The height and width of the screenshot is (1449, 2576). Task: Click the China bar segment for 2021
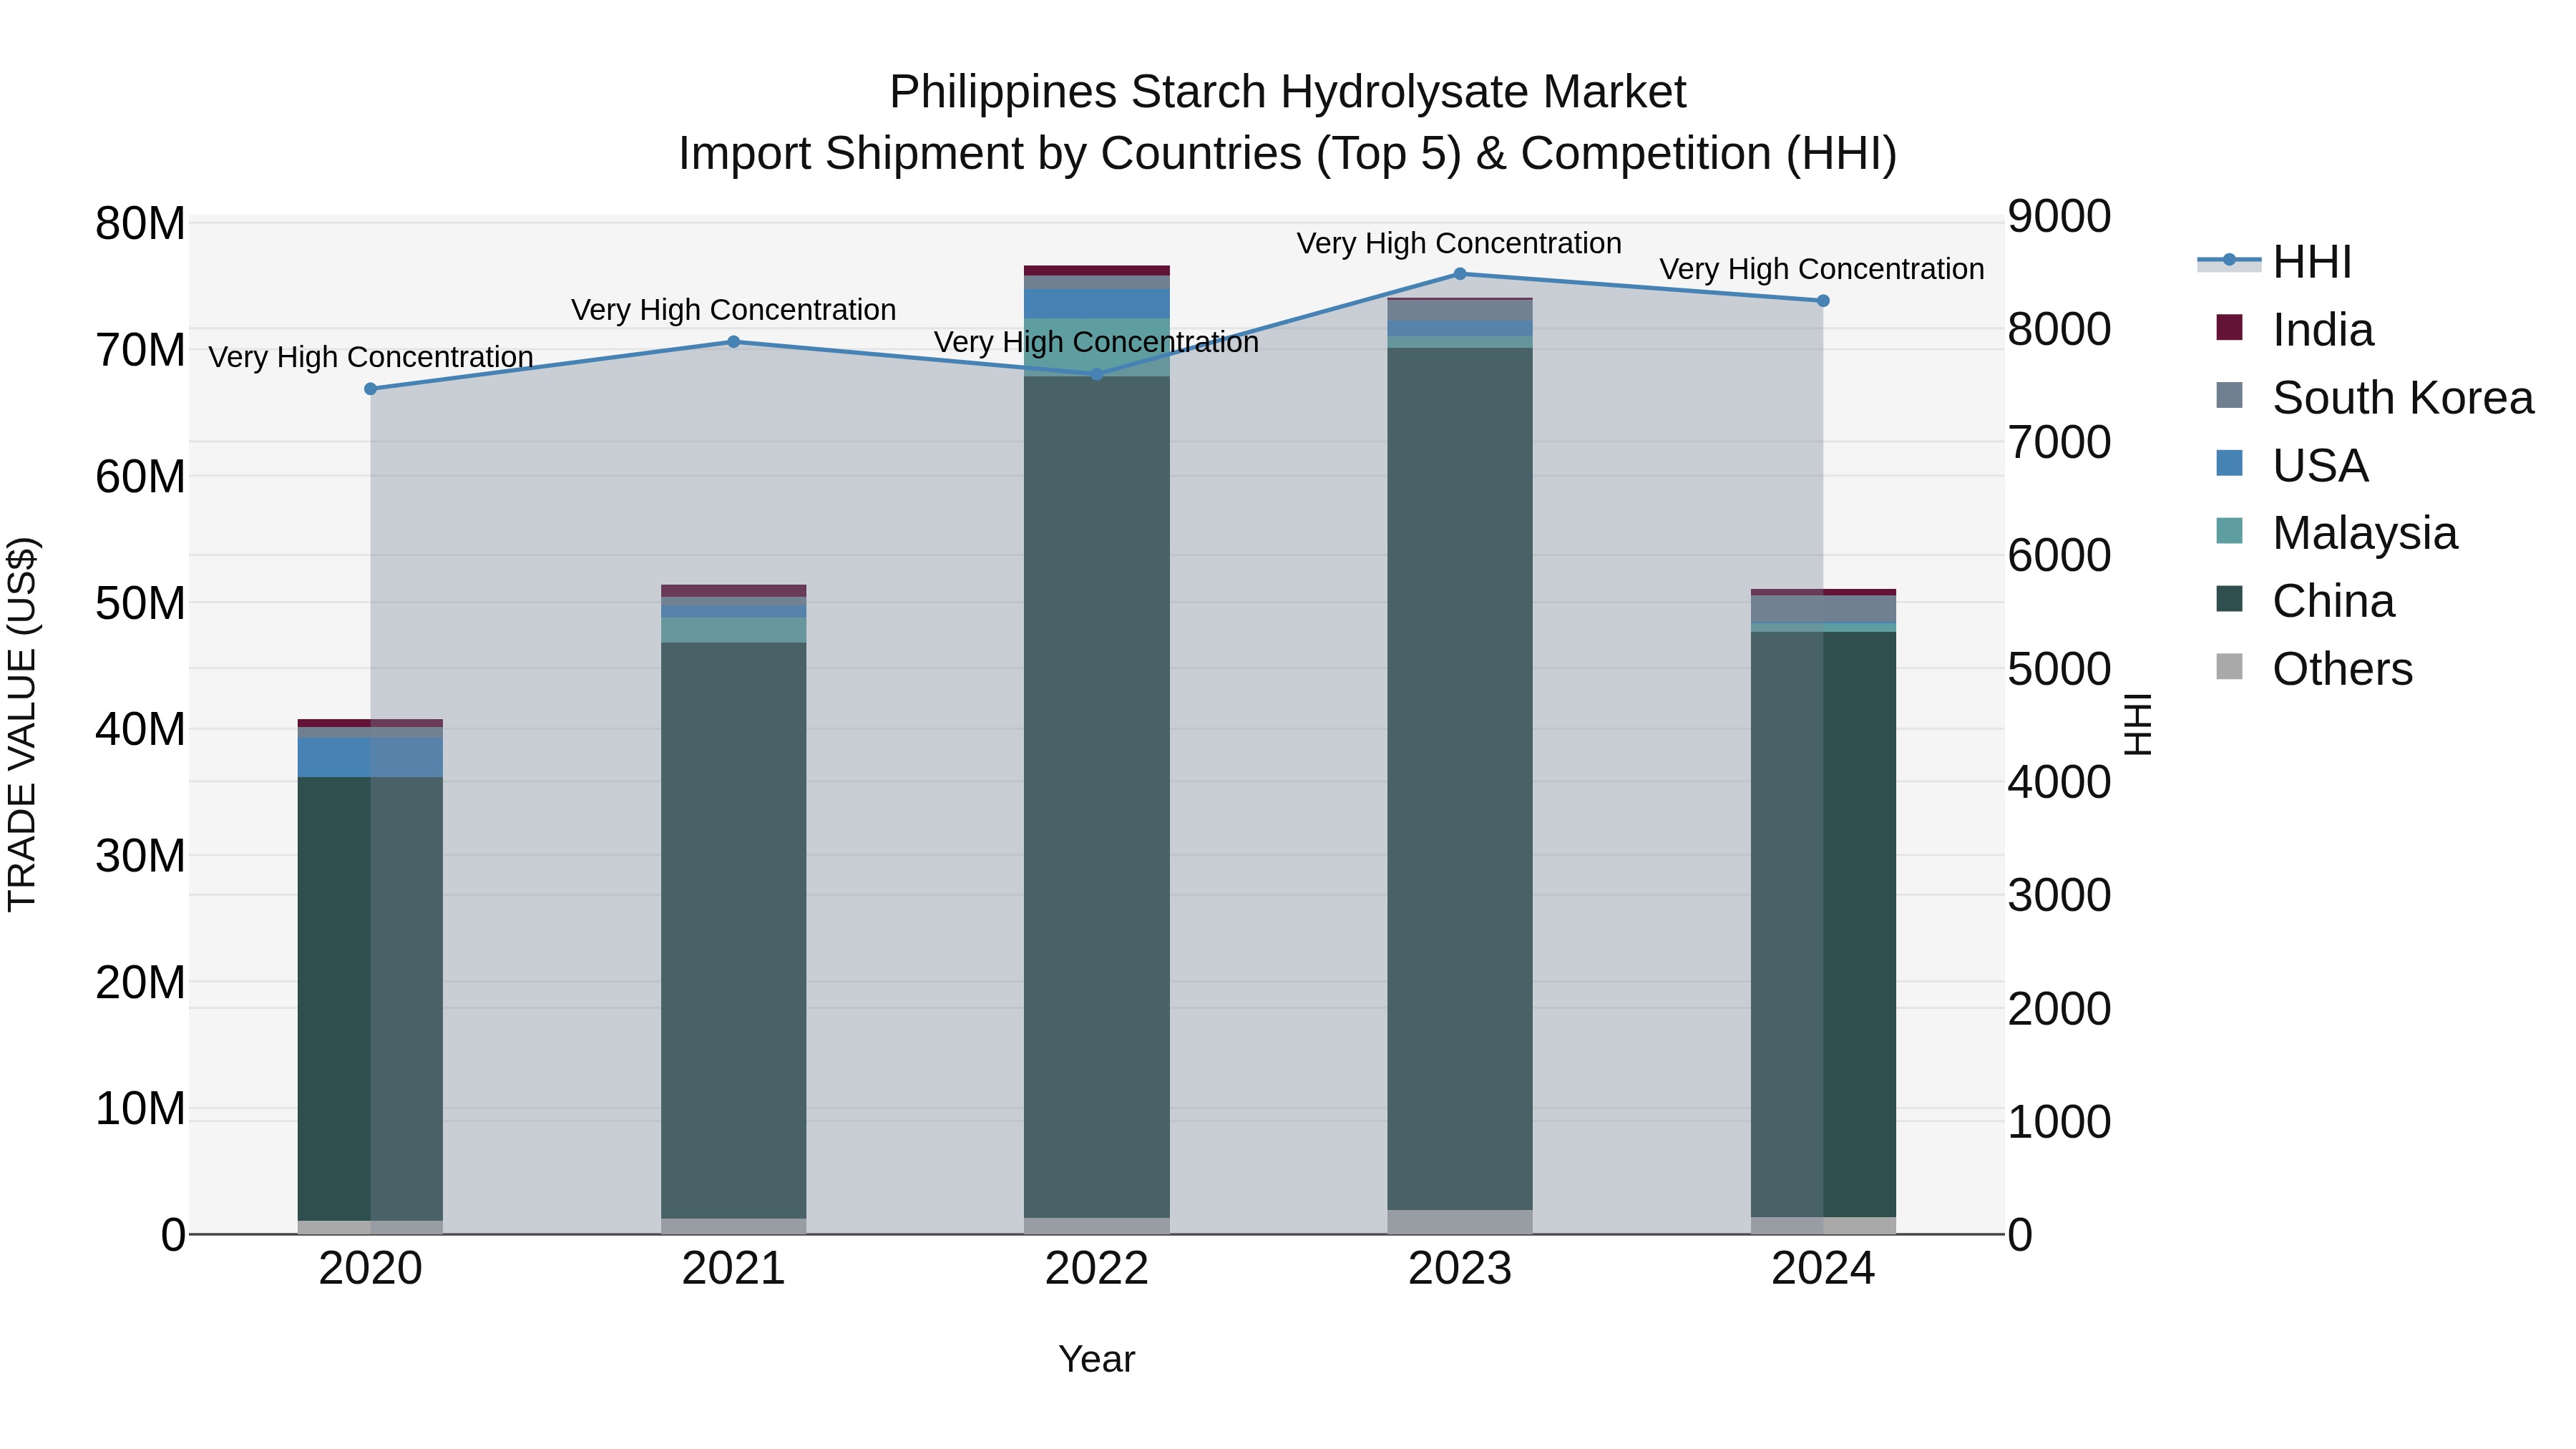pyautogui.click(x=733, y=930)
